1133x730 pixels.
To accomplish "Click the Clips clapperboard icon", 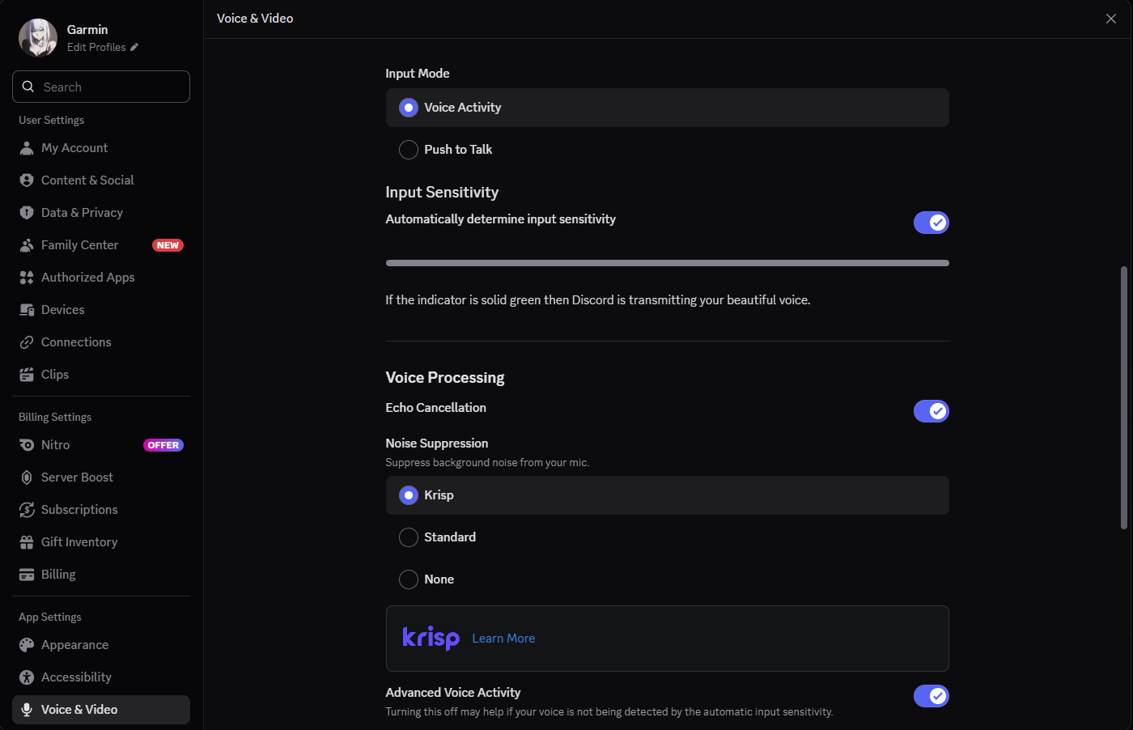I will pyautogui.click(x=27, y=375).
